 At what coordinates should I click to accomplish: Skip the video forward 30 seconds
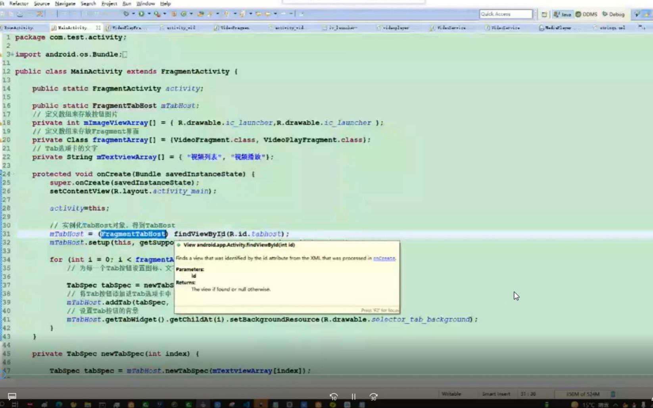click(373, 397)
